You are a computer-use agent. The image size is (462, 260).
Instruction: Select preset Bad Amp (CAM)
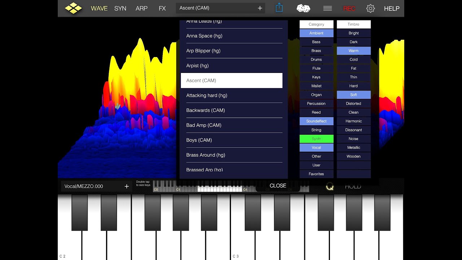pos(231,125)
